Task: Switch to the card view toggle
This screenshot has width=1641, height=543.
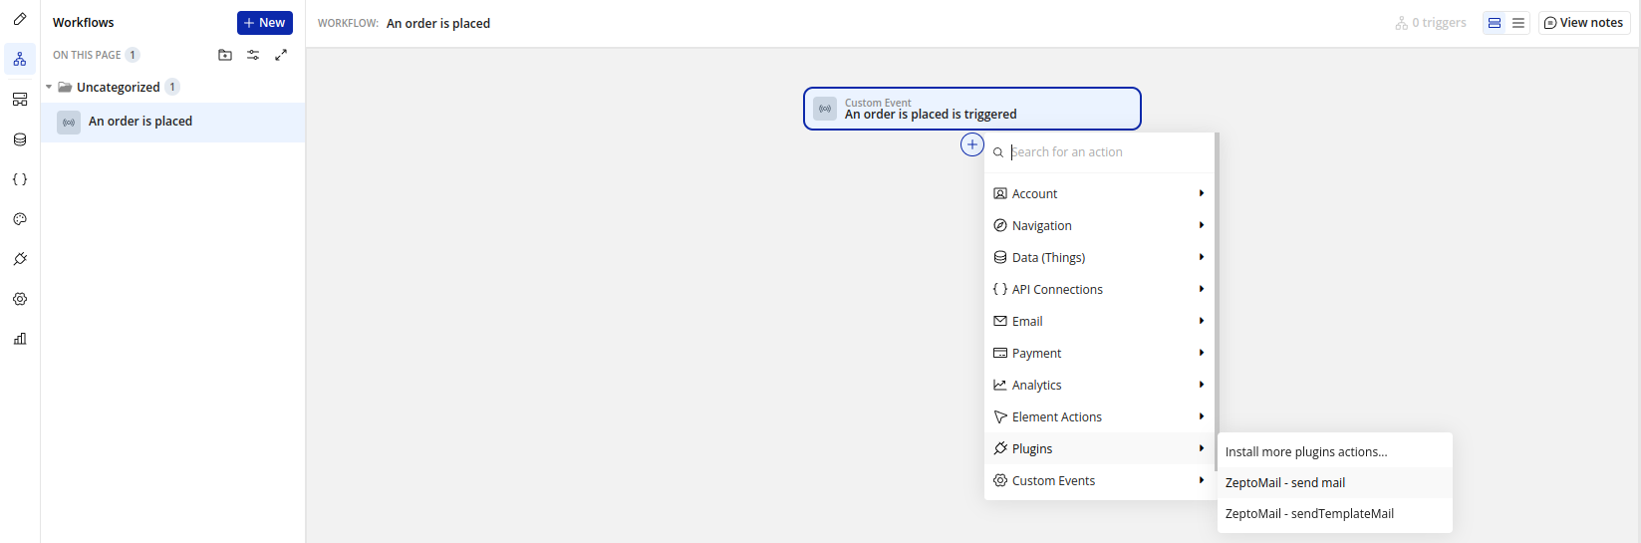Action: [1495, 23]
